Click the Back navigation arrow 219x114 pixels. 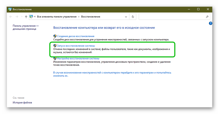click(11, 17)
